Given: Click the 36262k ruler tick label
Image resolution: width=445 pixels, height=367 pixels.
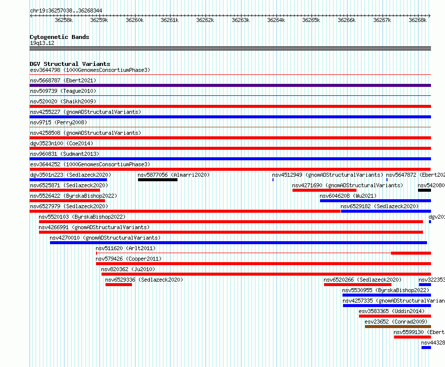Looking at the screenshot, I should [205, 20].
